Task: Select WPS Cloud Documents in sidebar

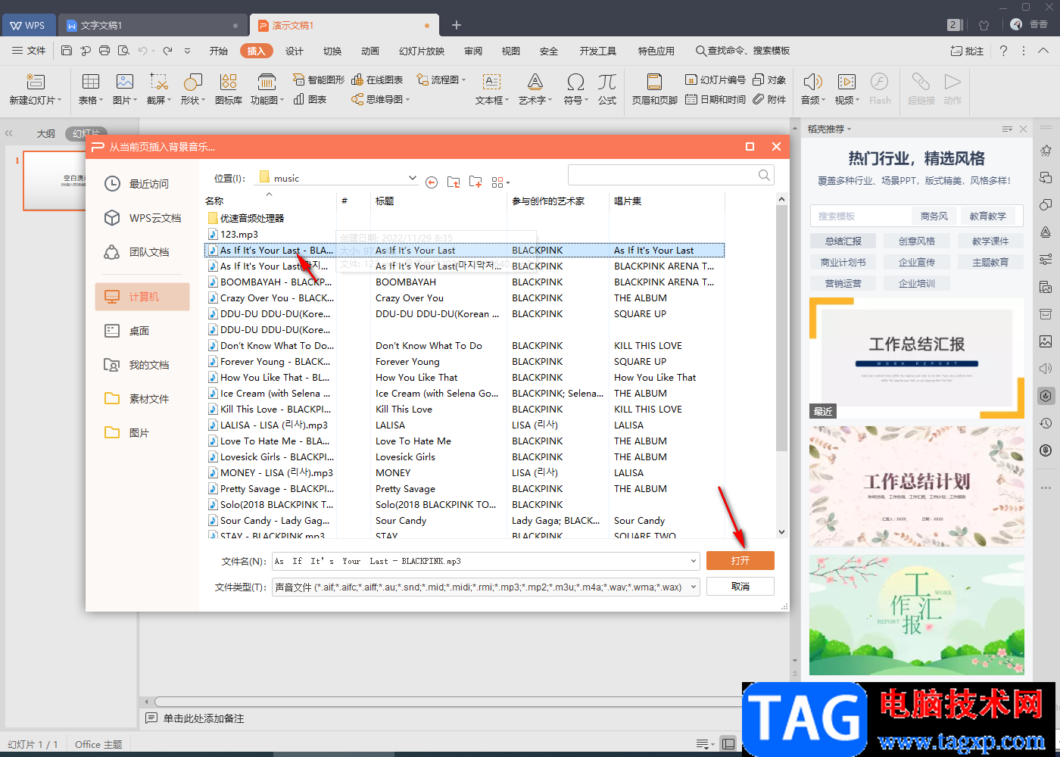Action: pyautogui.click(x=142, y=218)
